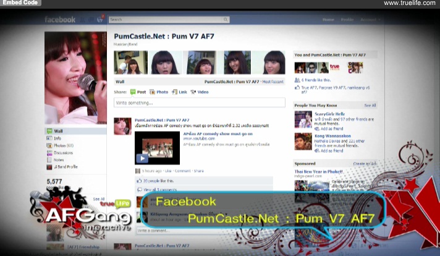Screen dimensions: 440x256
Task: Click See All under the likes count
Action: coord(98,199)
